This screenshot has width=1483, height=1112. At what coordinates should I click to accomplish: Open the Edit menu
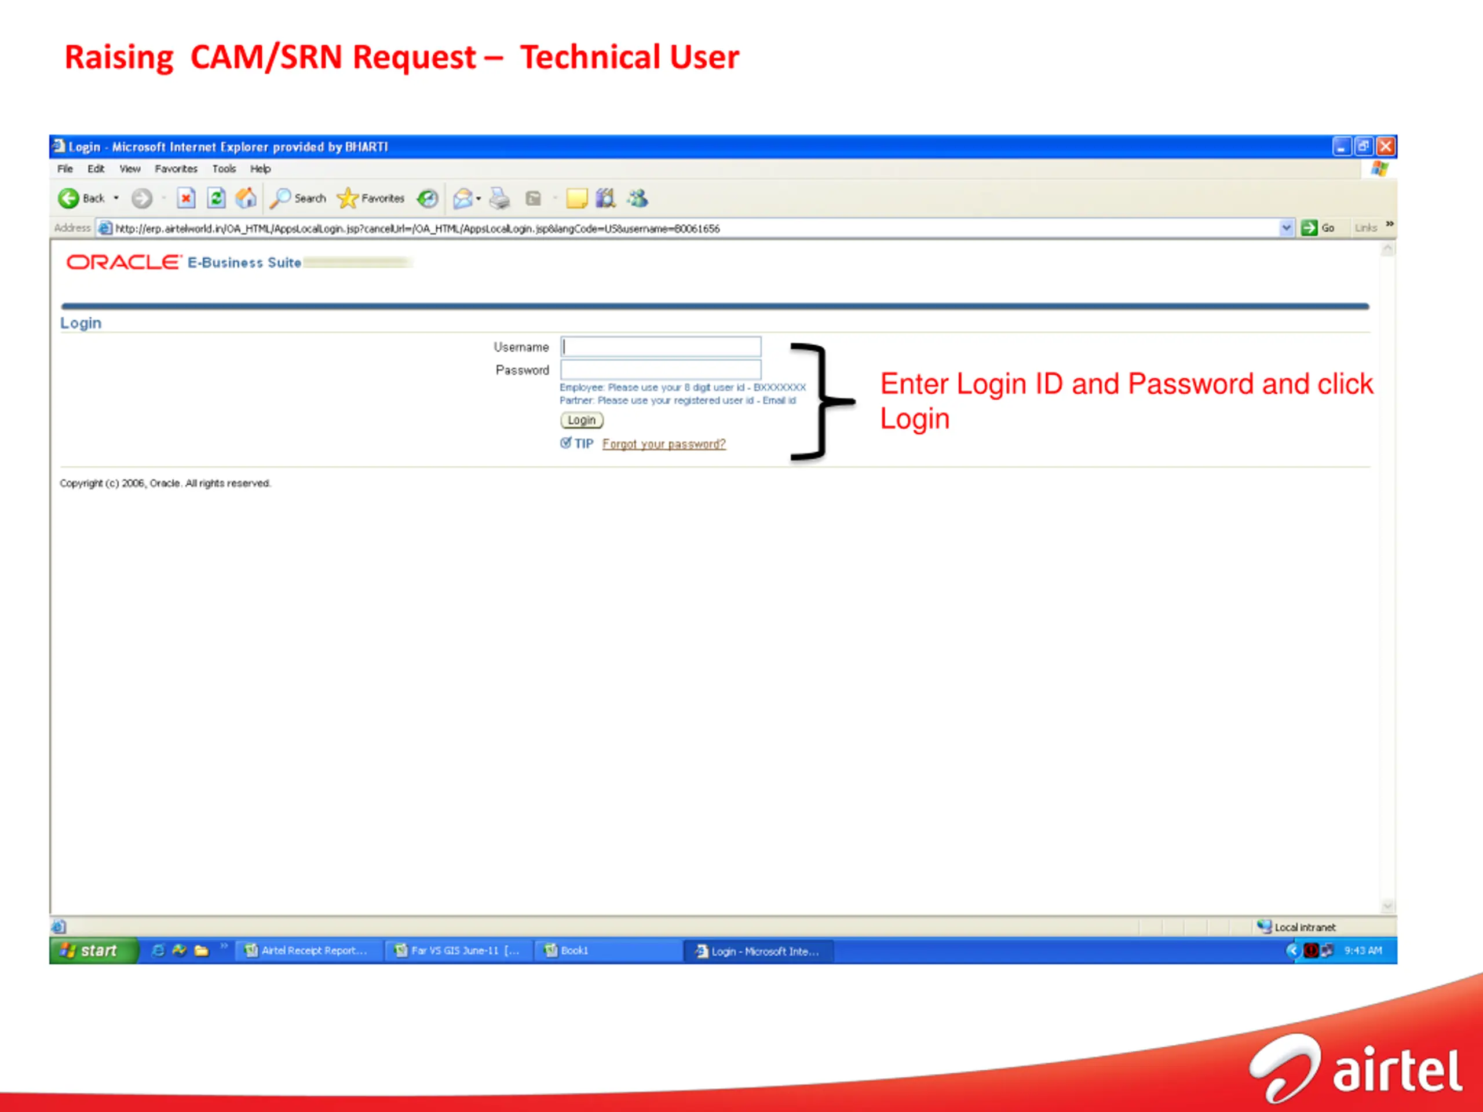point(96,169)
